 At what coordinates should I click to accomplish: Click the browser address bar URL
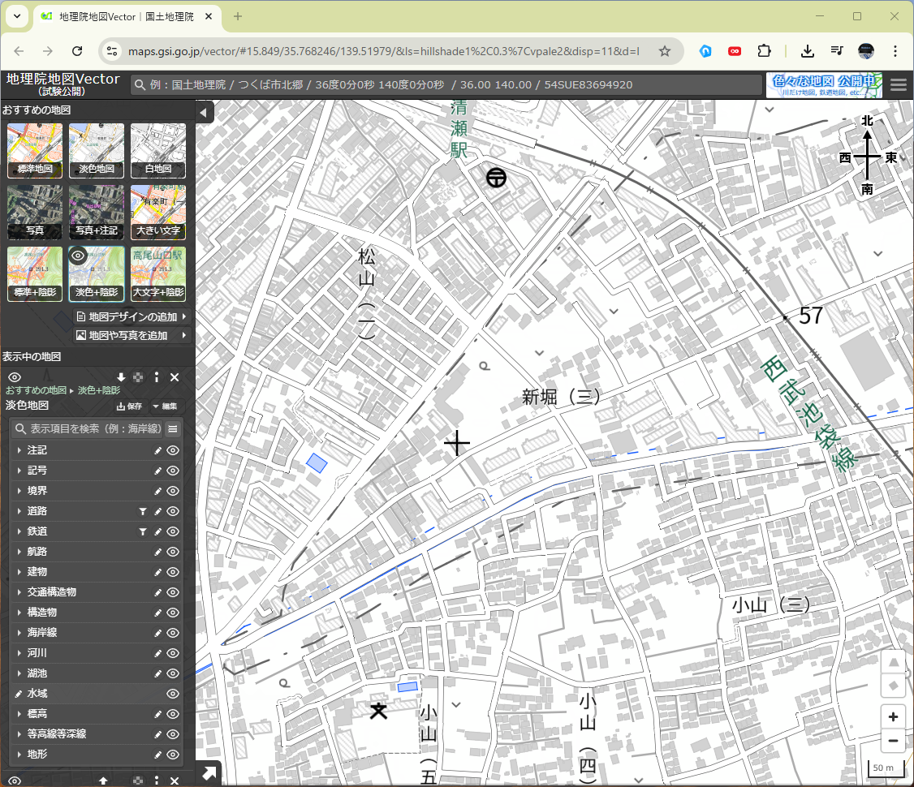(384, 51)
